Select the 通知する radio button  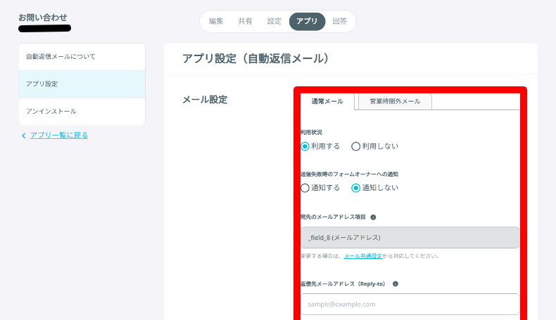305,188
